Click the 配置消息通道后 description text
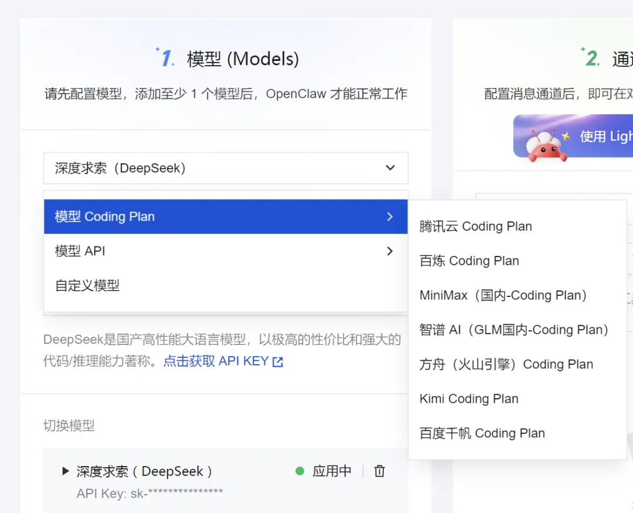Viewport: 633px width, 513px height. pyautogui.click(x=559, y=94)
